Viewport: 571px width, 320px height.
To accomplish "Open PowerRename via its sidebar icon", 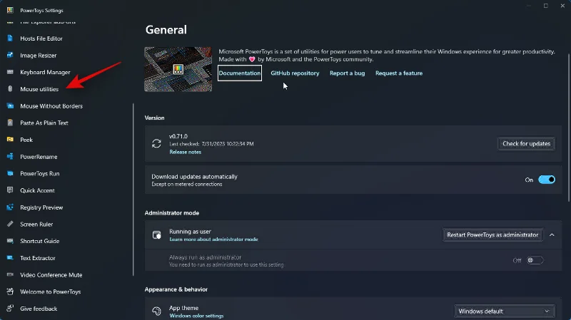I will tap(10, 157).
